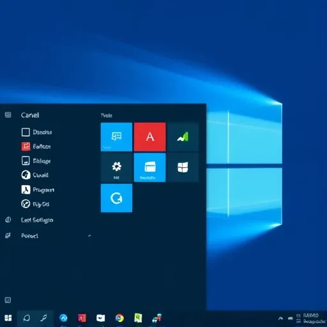The image size is (327, 327).
Task: Open the red taskbar app icon
Action: 82,318
